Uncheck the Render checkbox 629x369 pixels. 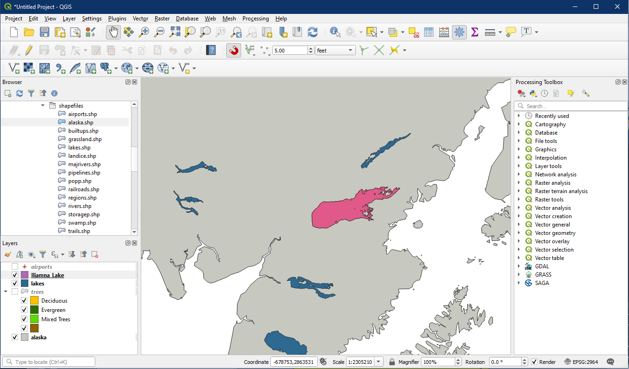[534, 362]
